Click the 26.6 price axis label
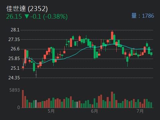The height and width of the screenshot is (120, 160). [x=15, y=49]
